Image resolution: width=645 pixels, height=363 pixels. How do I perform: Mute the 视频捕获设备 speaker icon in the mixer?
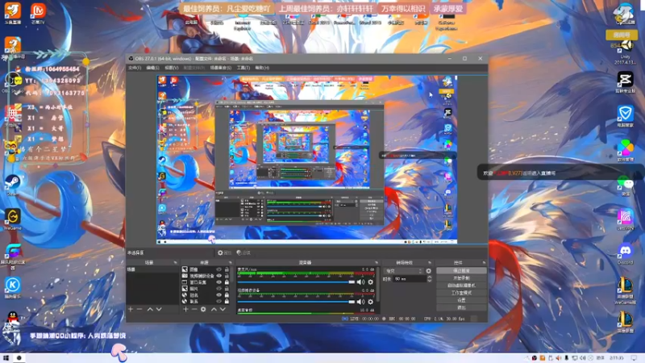pyautogui.click(x=360, y=302)
